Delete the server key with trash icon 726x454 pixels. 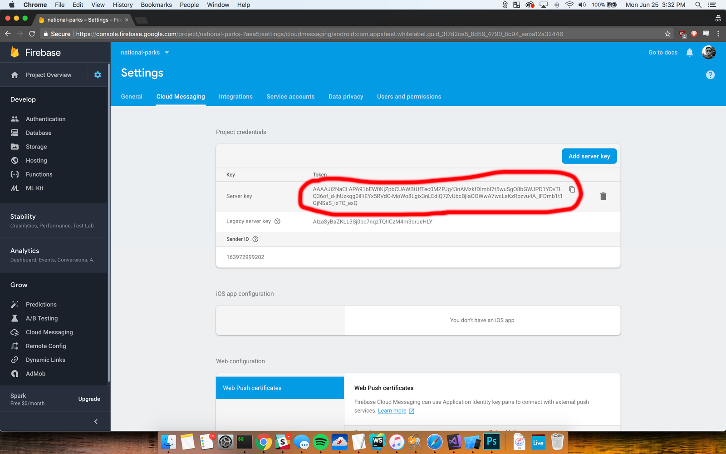(603, 196)
